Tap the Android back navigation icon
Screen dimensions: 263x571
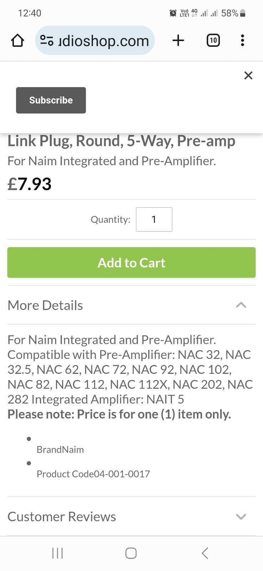tap(205, 553)
